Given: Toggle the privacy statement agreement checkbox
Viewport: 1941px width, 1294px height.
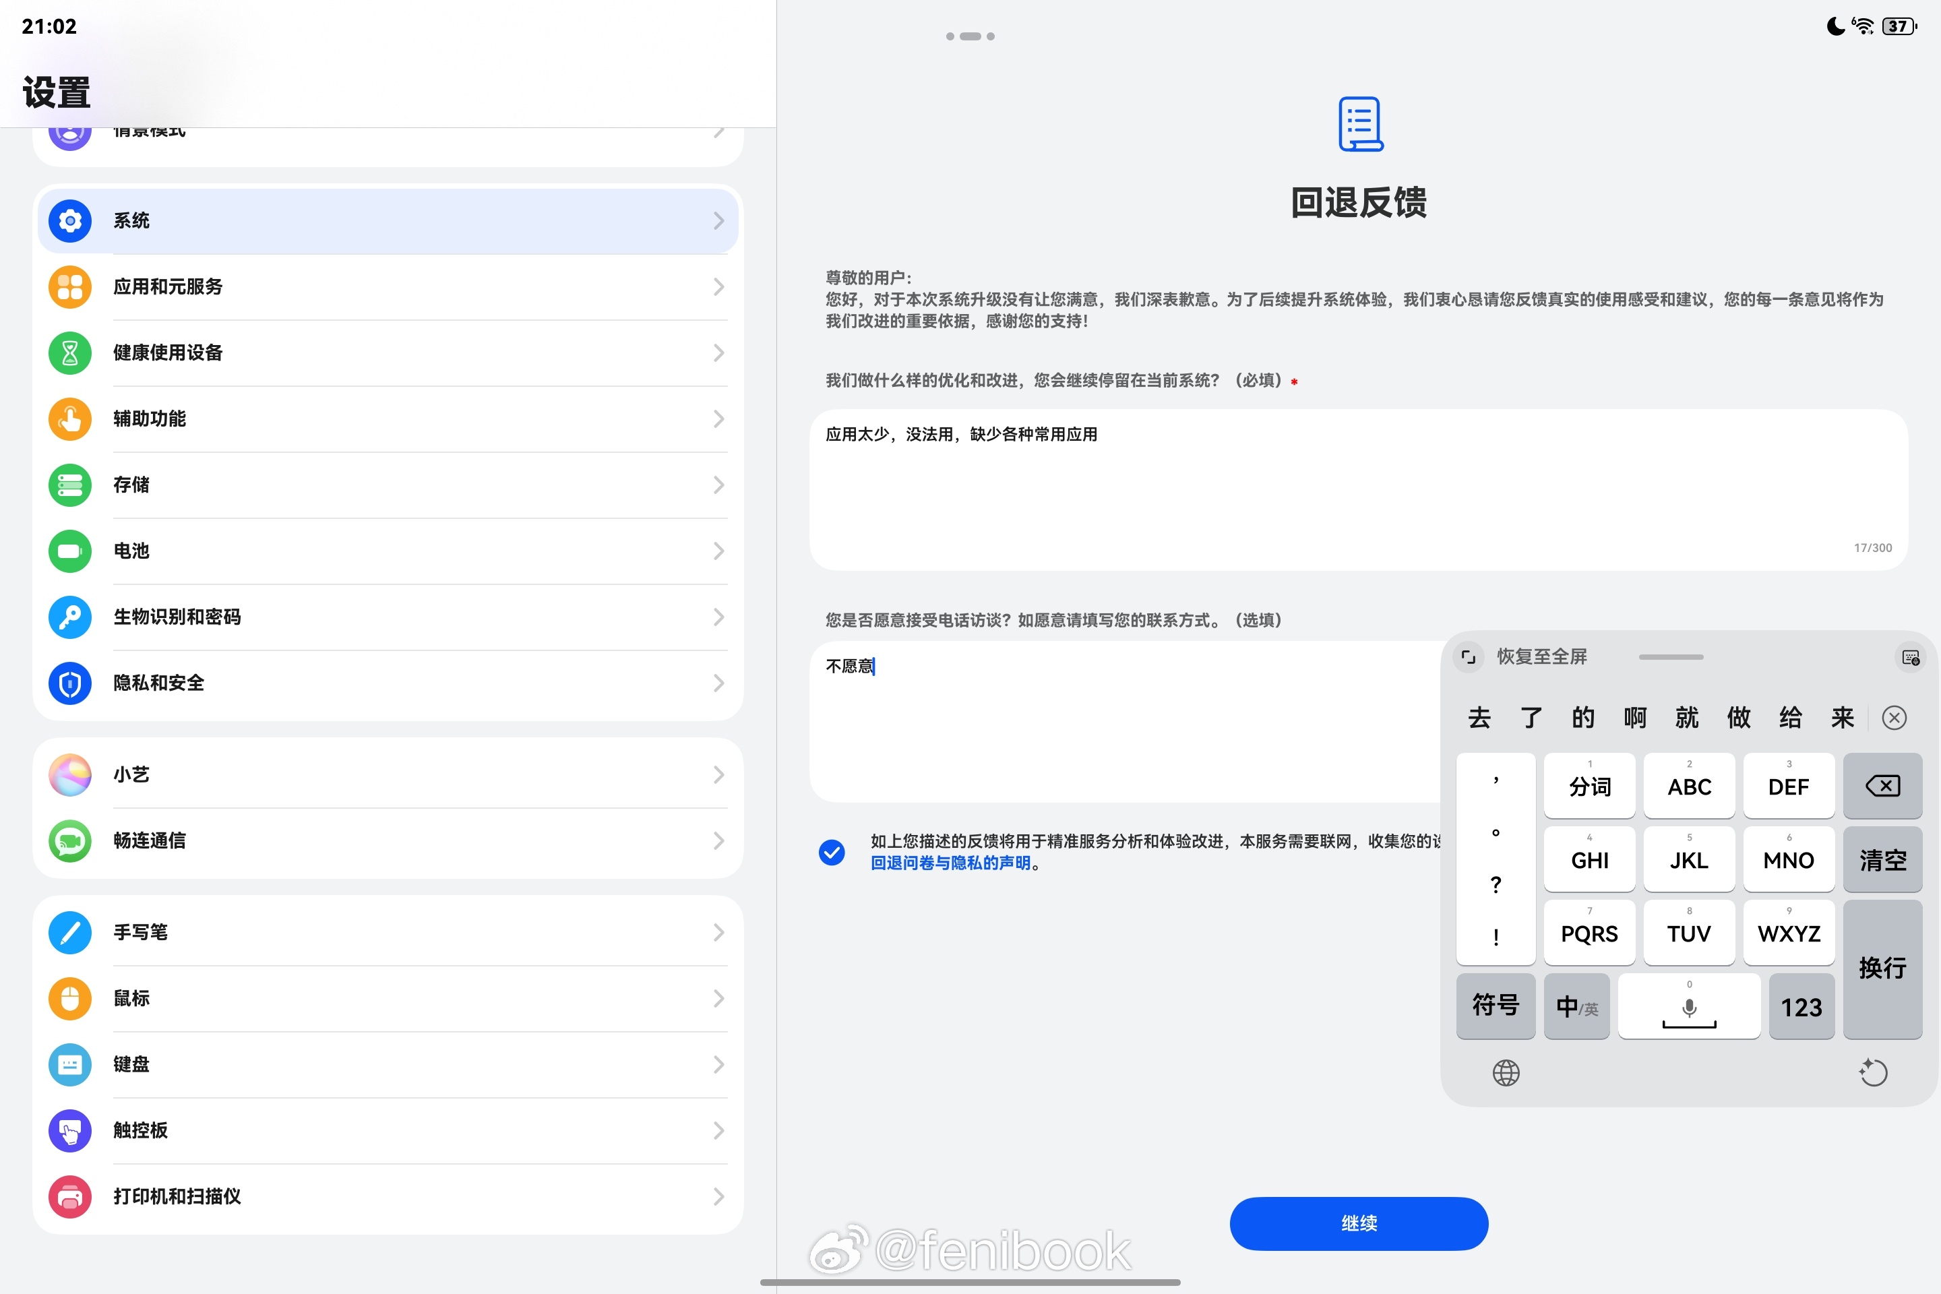Looking at the screenshot, I should (832, 852).
